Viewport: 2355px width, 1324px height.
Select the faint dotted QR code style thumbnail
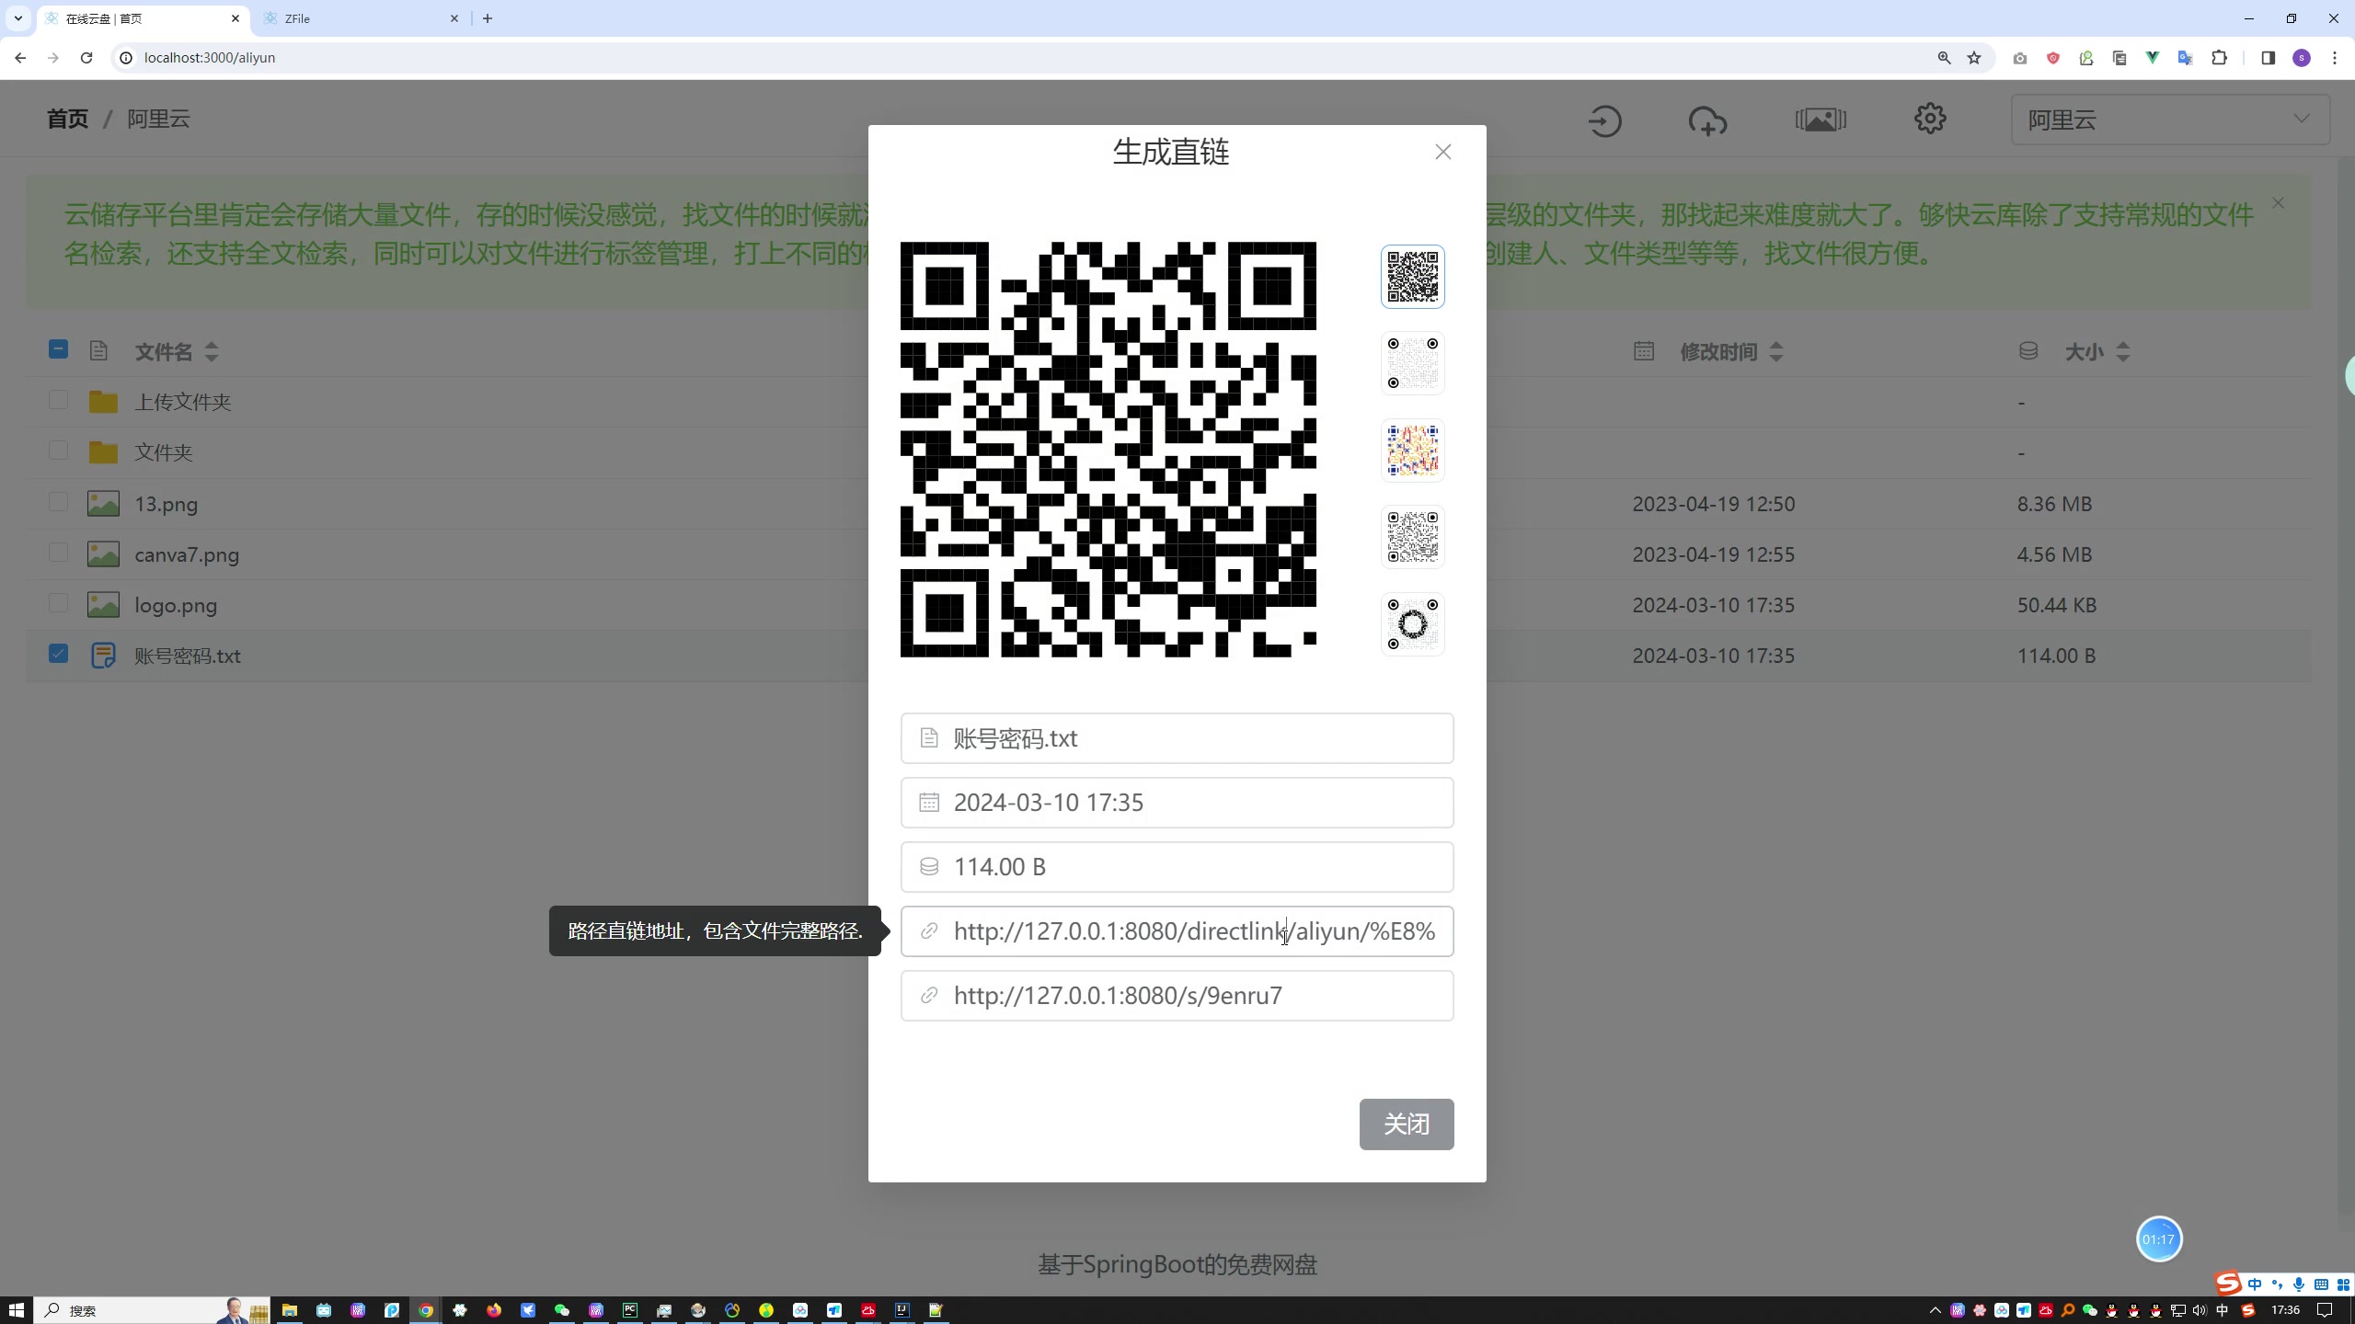click(1412, 363)
